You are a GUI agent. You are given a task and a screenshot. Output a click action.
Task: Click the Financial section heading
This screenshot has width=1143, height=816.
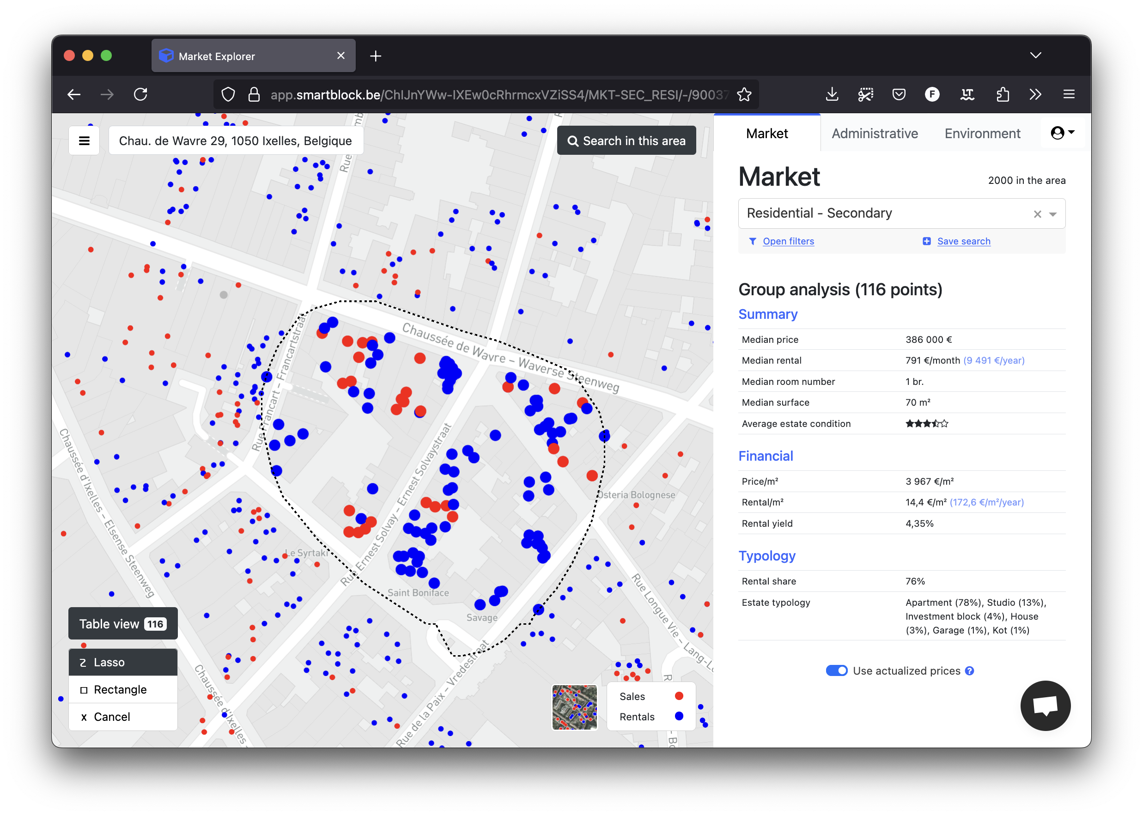pos(766,456)
